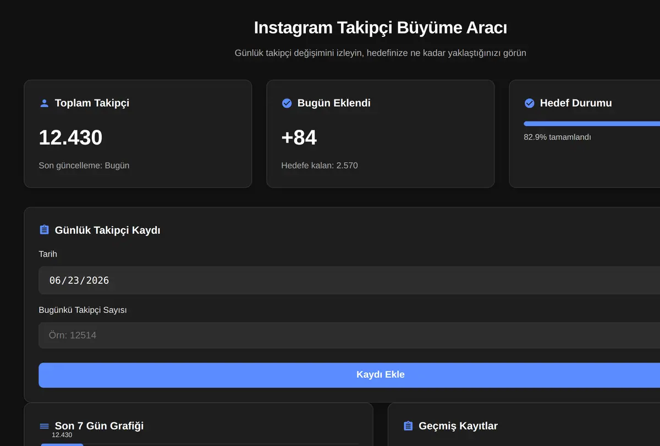The width and height of the screenshot is (660, 446).
Task: Click the Bugün Eklendi heading
Action: coord(334,103)
